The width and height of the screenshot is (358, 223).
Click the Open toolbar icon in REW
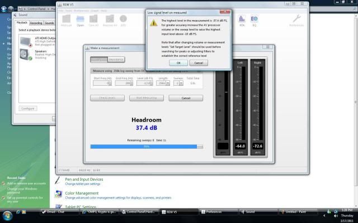coord(80,21)
